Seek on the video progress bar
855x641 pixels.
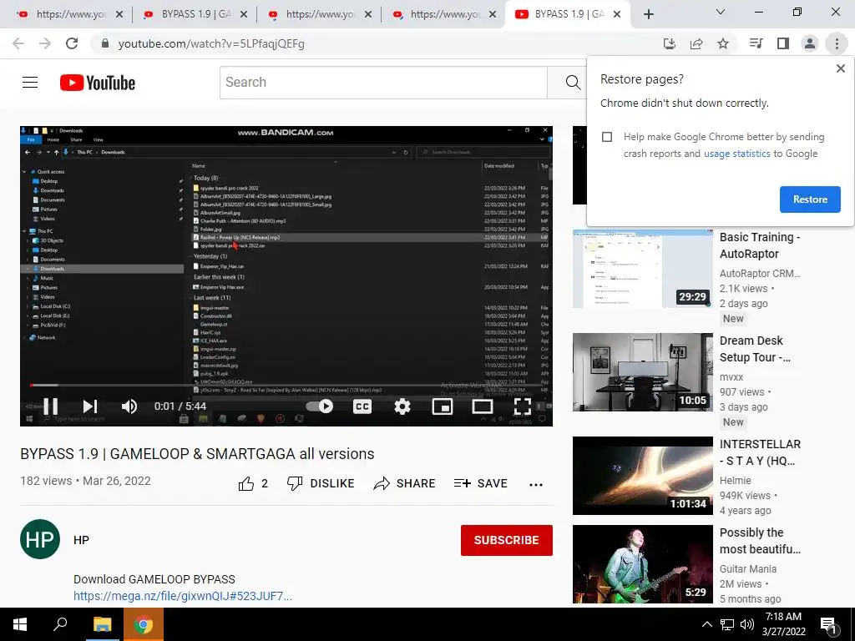(x=286, y=386)
